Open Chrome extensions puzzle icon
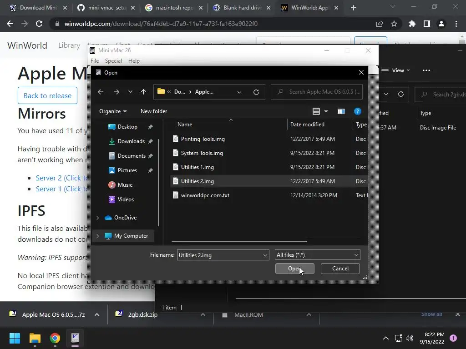466x349 pixels. click(x=412, y=24)
